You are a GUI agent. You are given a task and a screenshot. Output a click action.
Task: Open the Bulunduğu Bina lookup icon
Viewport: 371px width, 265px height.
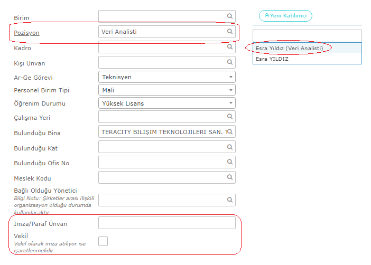(x=230, y=132)
